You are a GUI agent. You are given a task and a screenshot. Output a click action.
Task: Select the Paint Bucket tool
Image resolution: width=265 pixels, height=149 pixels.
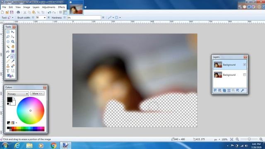(x=8, y=51)
